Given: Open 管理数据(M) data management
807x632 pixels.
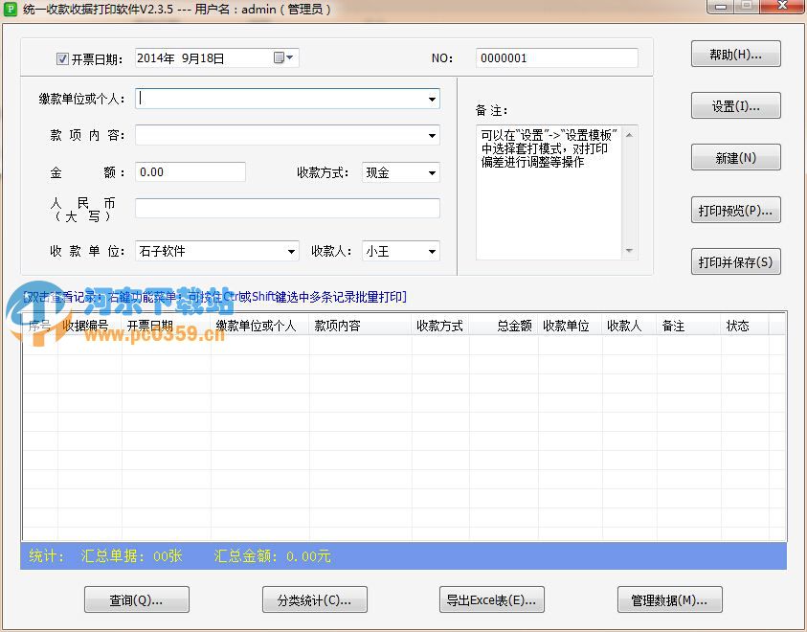Looking at the screenshot, I should pos(669,599).
